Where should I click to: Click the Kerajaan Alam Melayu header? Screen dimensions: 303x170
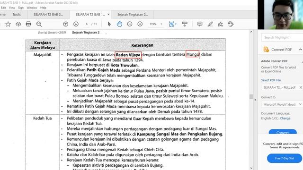[42, 45]
